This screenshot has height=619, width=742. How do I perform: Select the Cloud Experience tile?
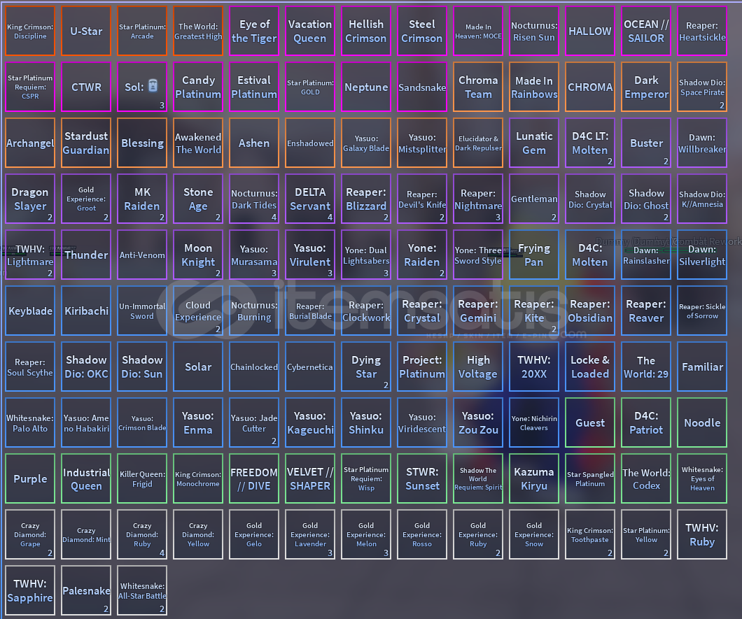(198, 311)
